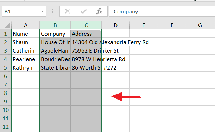Screen dimensions: 215x132
Task: Select column B header
Action: coord(55,25)
